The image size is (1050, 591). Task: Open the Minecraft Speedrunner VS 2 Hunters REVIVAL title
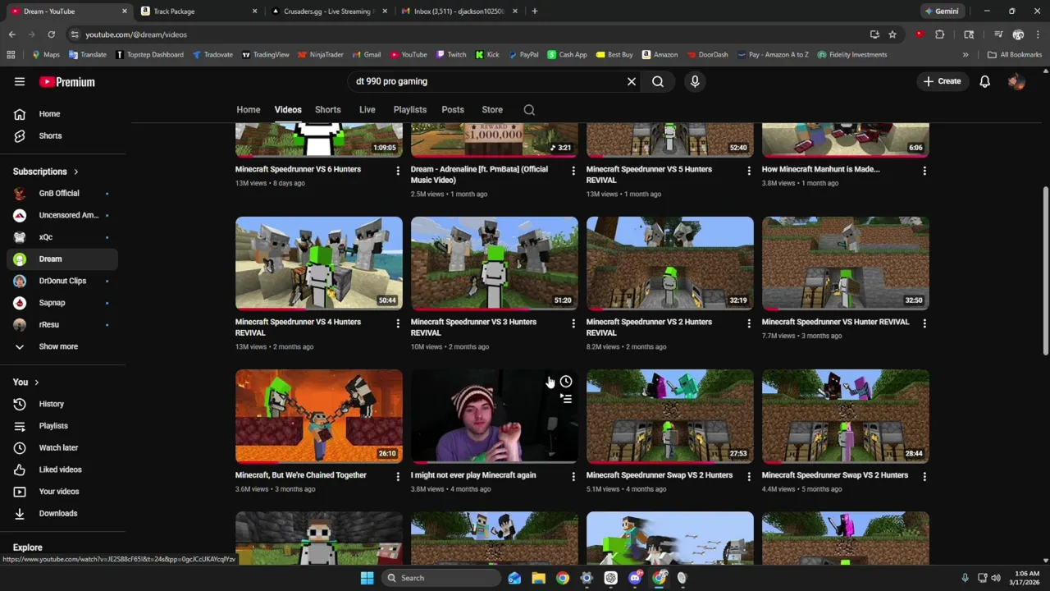point(649,328)
